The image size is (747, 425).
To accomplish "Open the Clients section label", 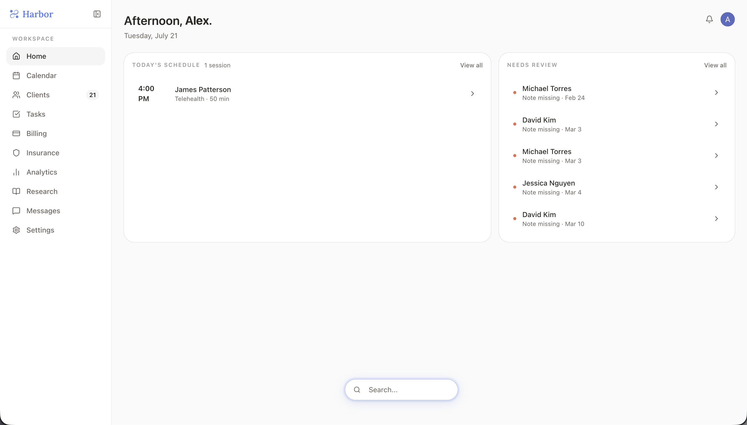I will click(38, 95).
